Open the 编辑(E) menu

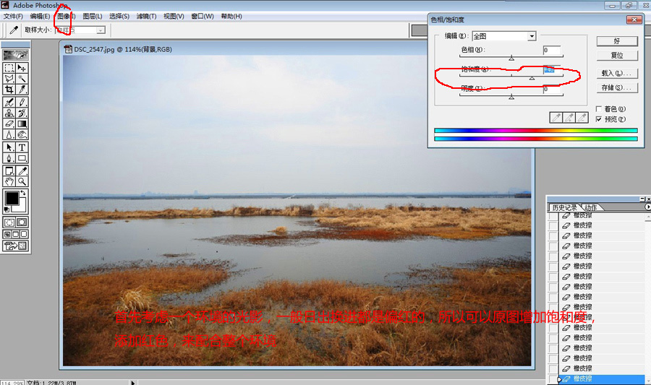40,16
